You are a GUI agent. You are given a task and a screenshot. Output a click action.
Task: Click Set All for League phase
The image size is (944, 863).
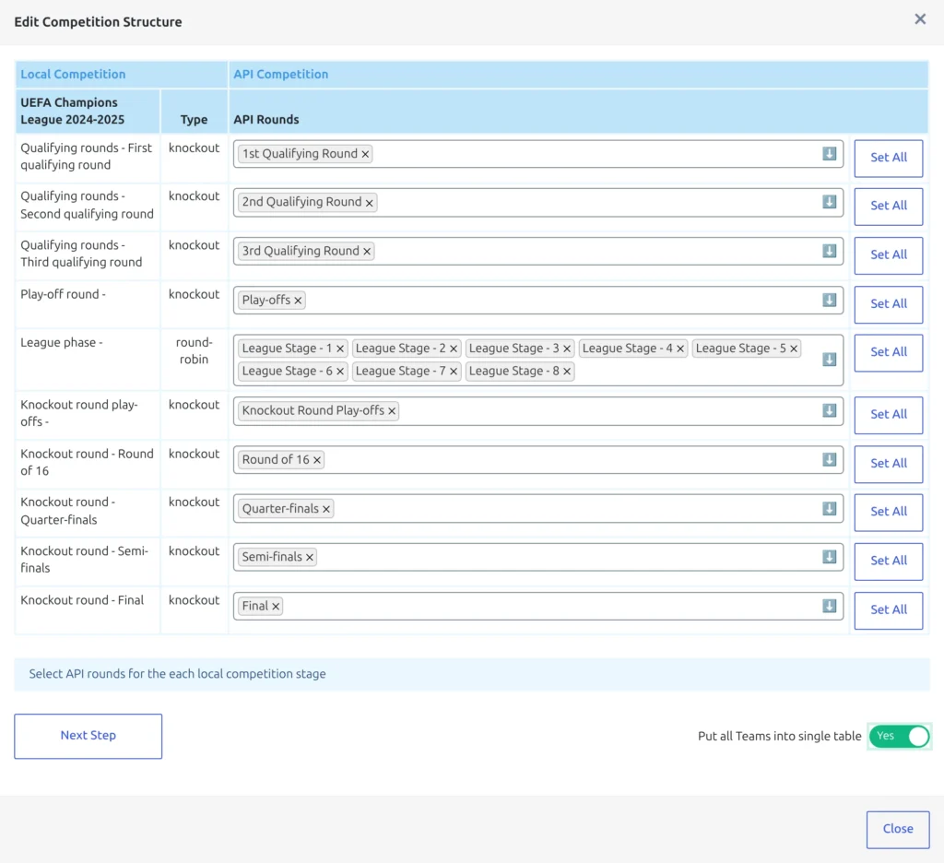click(x=888, y=352)
